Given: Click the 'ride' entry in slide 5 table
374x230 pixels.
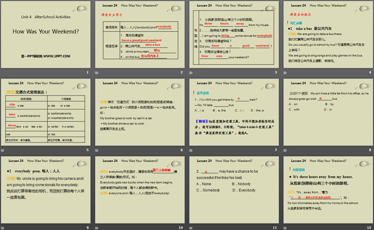Looking at the screenshot, I should pyautogui.click(x=12, y=105).
